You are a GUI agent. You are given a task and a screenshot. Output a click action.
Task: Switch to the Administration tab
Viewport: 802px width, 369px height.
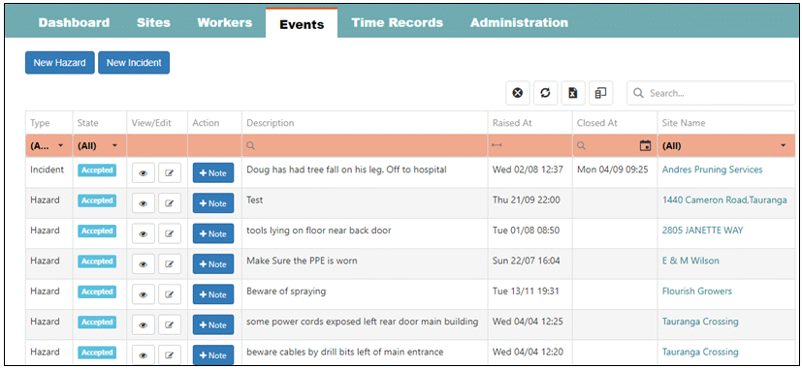tap(519, 23)
